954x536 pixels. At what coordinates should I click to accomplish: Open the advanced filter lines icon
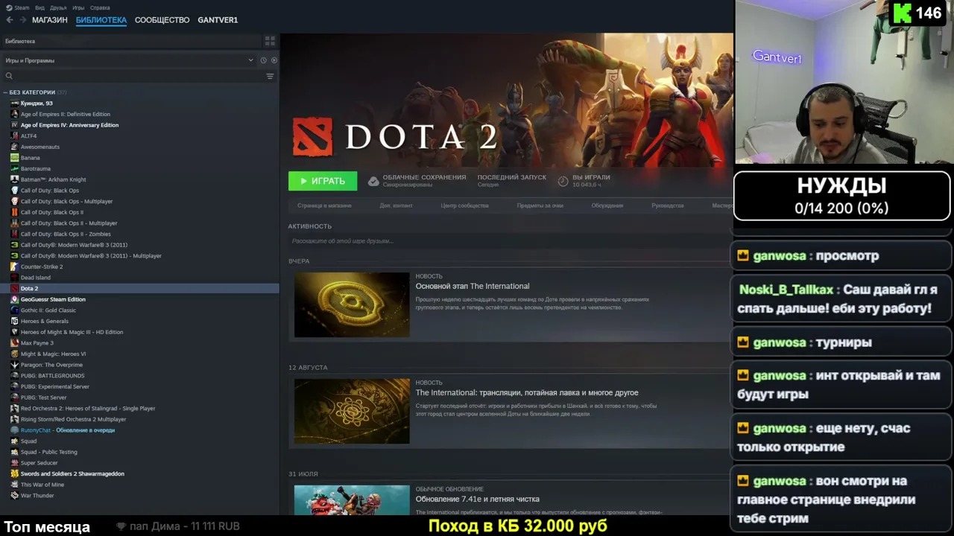click(x=270, y=76)
